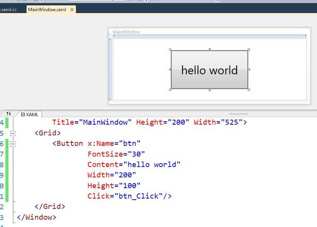Click the grid row rail on designer left
The height and width of the screenshot is (227, 317).
(x=110, y=70)
